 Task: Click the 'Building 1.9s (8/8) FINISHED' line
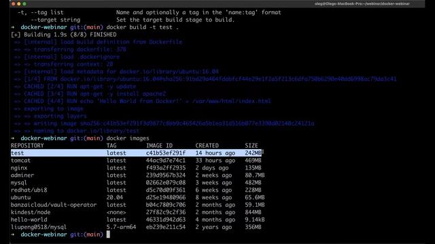tap(63, 35)
